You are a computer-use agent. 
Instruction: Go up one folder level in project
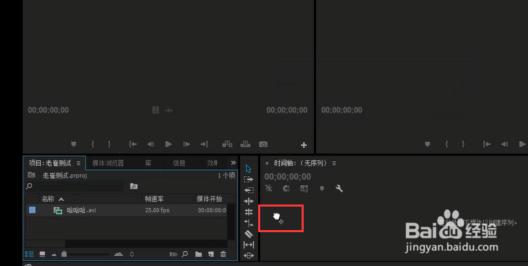click(x=31, y=175)
